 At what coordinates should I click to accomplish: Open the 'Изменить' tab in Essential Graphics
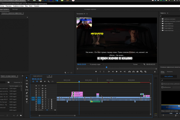click(170, 71)
